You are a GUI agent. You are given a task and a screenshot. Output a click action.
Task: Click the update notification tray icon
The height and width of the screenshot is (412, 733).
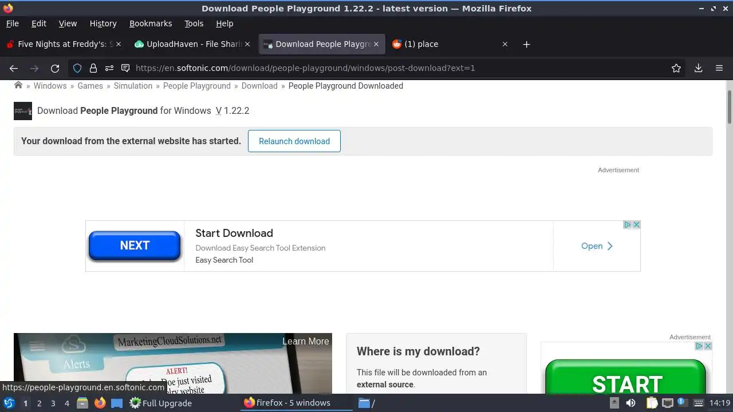click(683, 403)
